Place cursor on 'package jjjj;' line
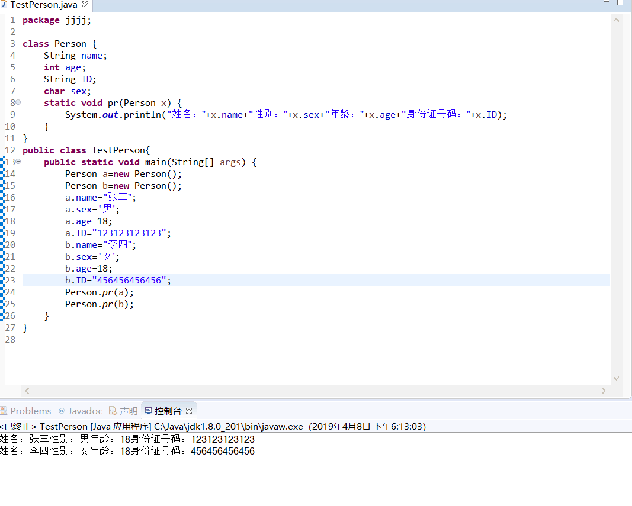Viewport: 632px width, 506px height. pyautogui.click(x=57, y=21)
